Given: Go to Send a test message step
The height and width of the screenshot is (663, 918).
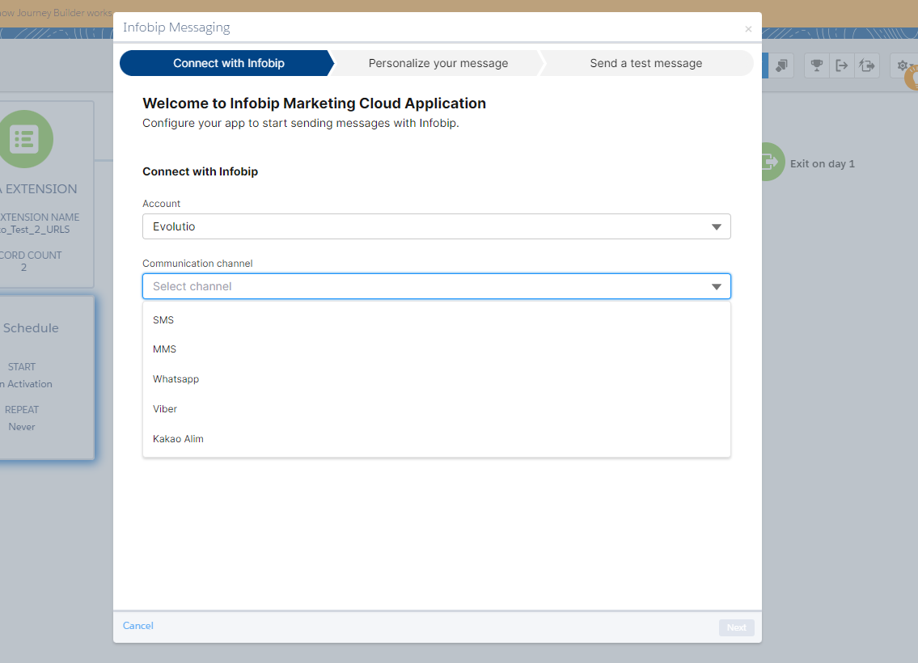Looking at the screenshot, I should point(646,63).
